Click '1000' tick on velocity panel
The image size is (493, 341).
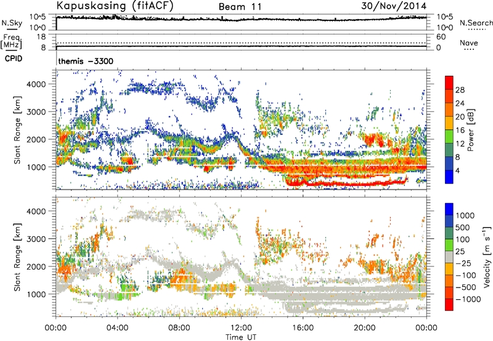pos(36,294)
